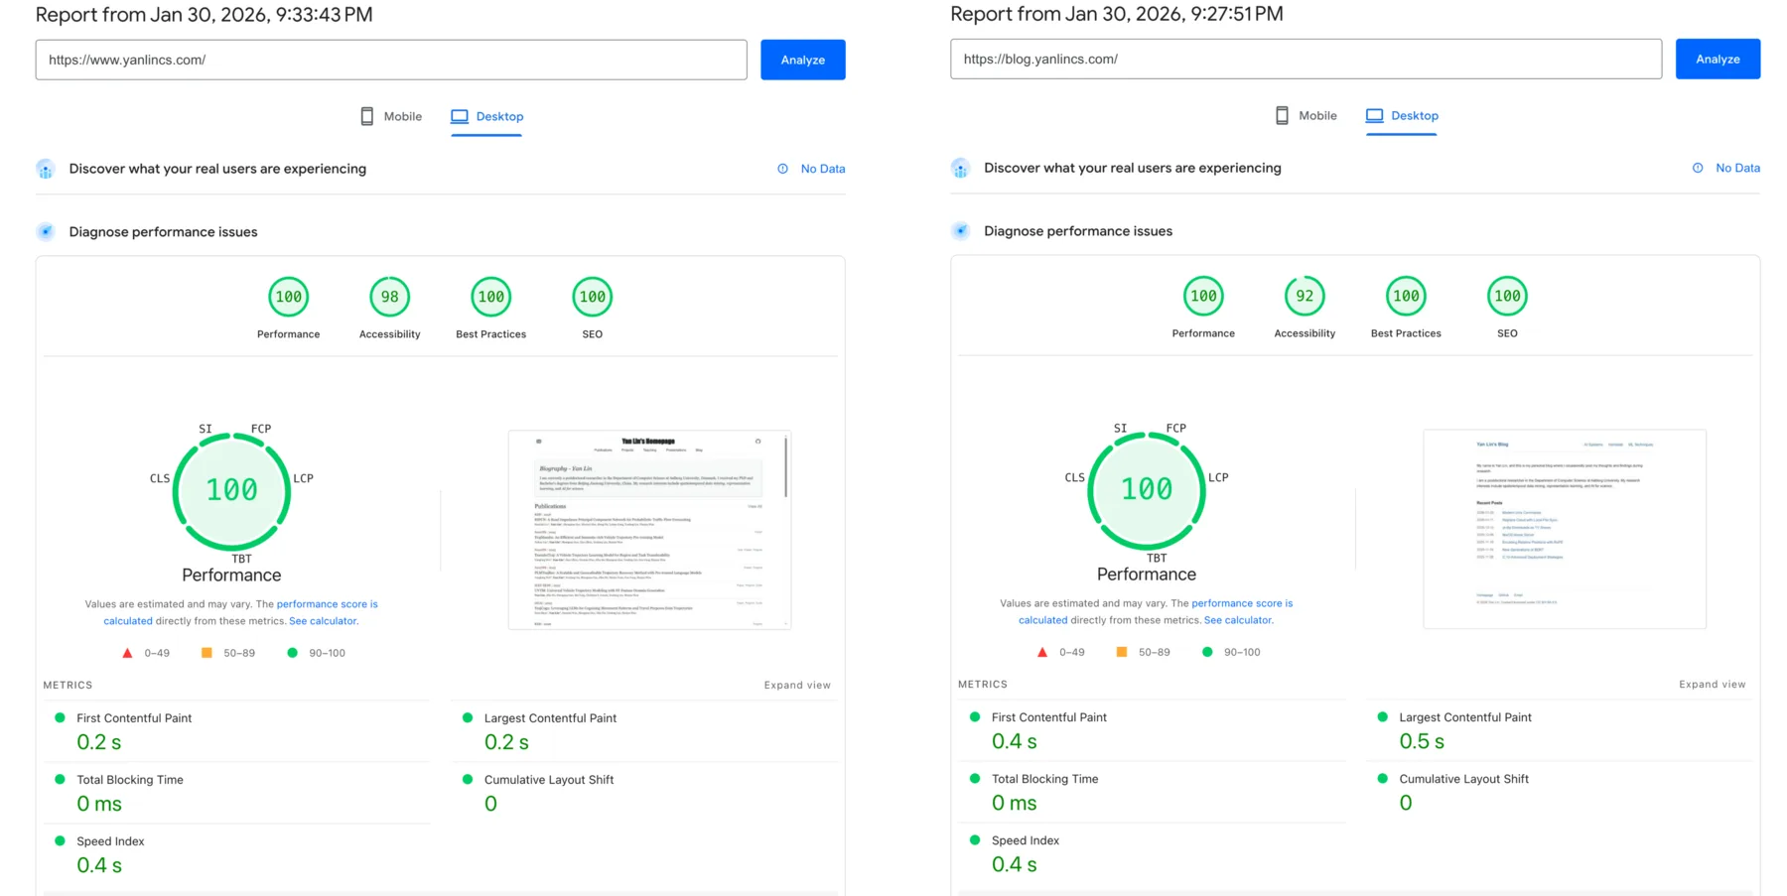Expand view of left report metrics
Viewport: 1787px width, 896px height.
pyautogui.click(x=797, y=685)
